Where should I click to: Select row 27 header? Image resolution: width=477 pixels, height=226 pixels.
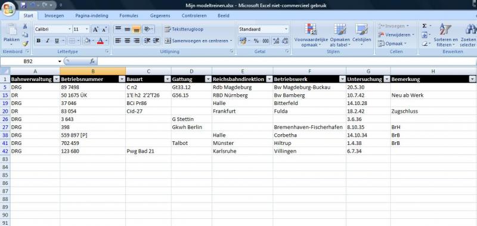click(5, 127)
